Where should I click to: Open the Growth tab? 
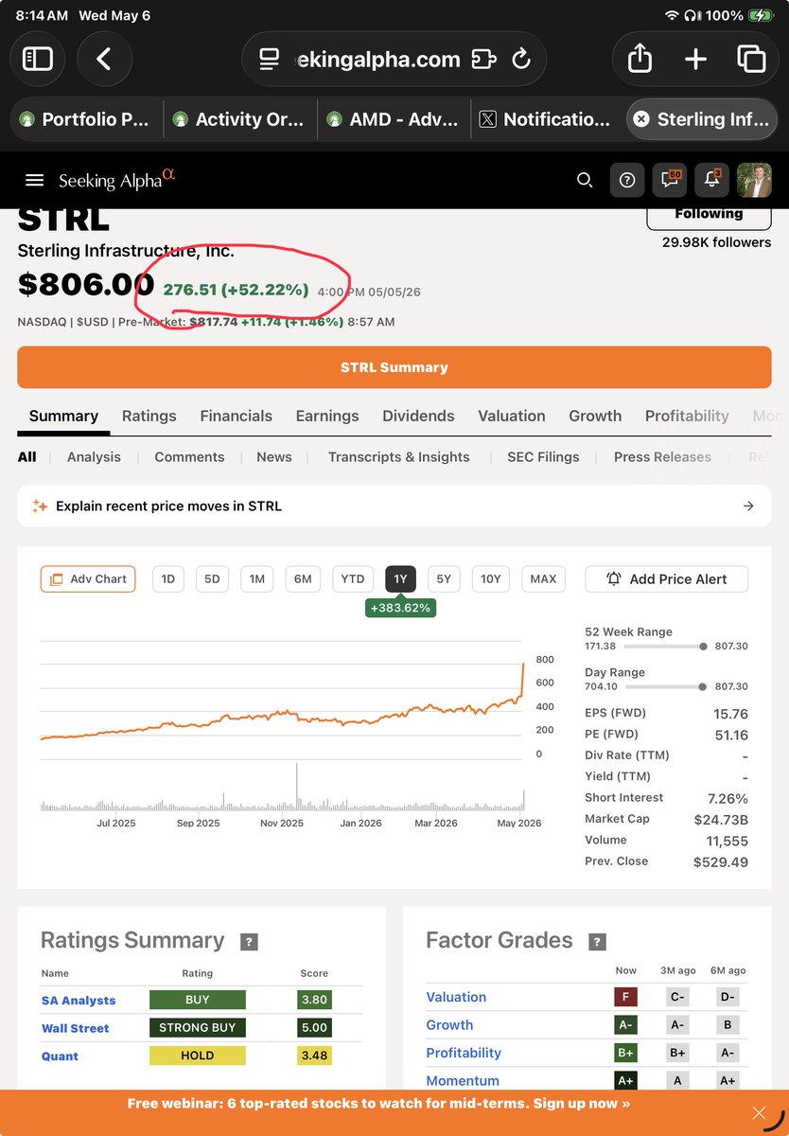point(595,417)
